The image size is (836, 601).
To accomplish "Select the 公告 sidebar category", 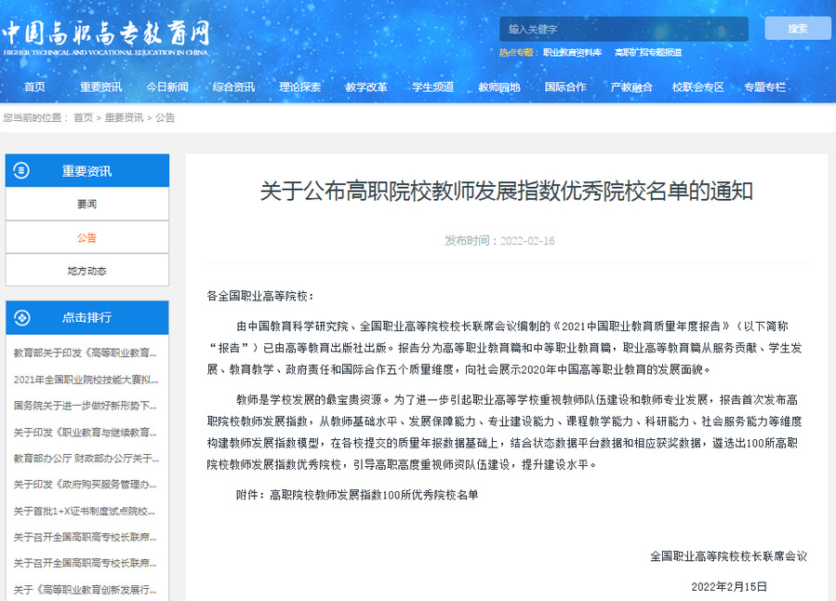I will (x=86, y=237).
